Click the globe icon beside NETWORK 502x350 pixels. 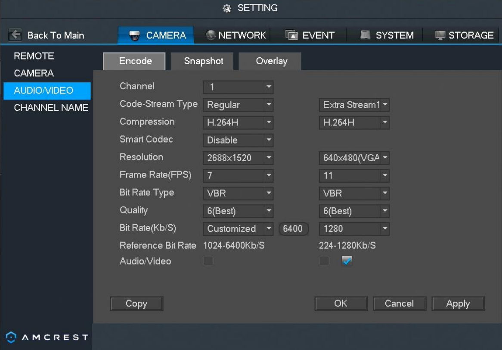point(211,35)
